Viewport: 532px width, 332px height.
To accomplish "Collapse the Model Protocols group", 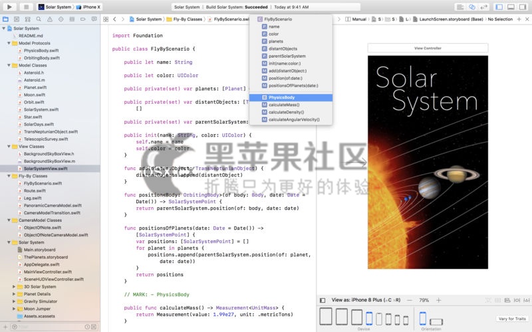I will [x=9, y=43].
